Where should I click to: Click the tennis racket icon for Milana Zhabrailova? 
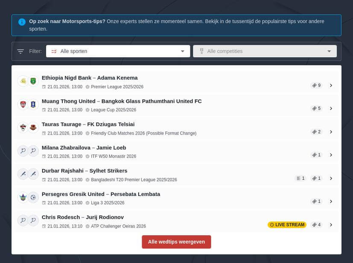pyautogui.click(x=23, y=151)
